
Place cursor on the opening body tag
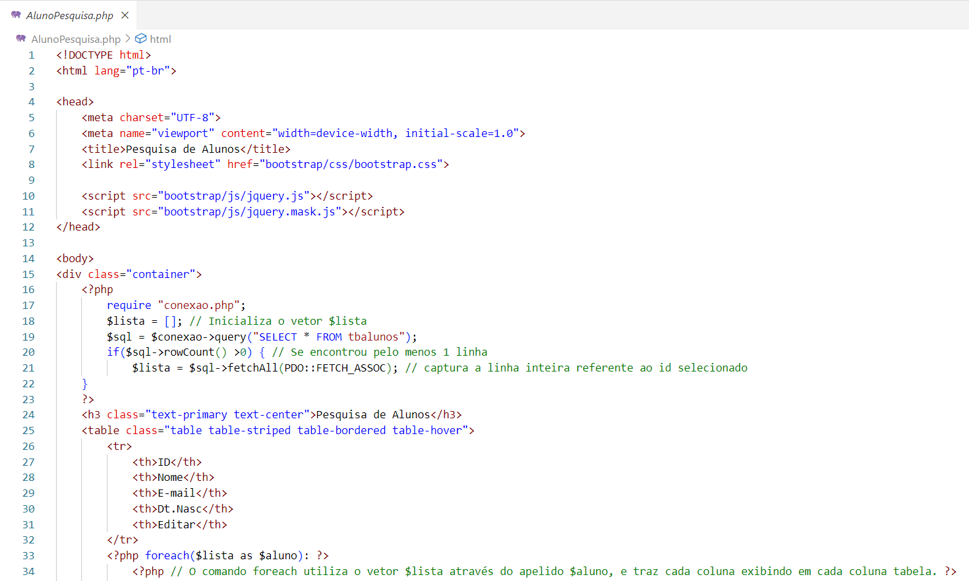[75, 259]
